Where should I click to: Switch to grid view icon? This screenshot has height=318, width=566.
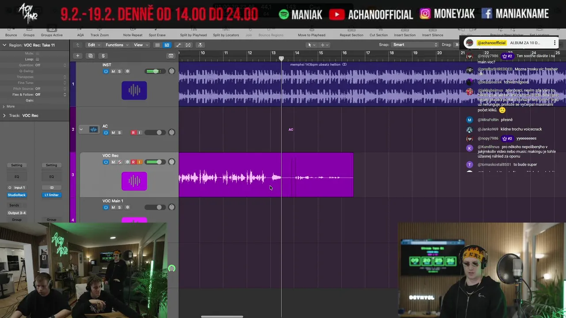coord(157,45)
